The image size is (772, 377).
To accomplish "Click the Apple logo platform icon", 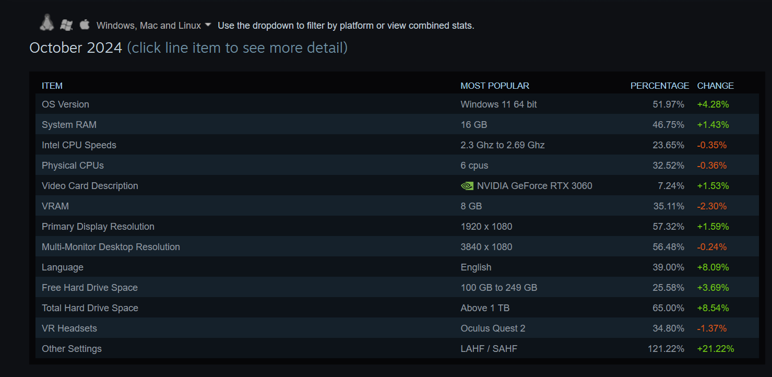I will (85, 24).
